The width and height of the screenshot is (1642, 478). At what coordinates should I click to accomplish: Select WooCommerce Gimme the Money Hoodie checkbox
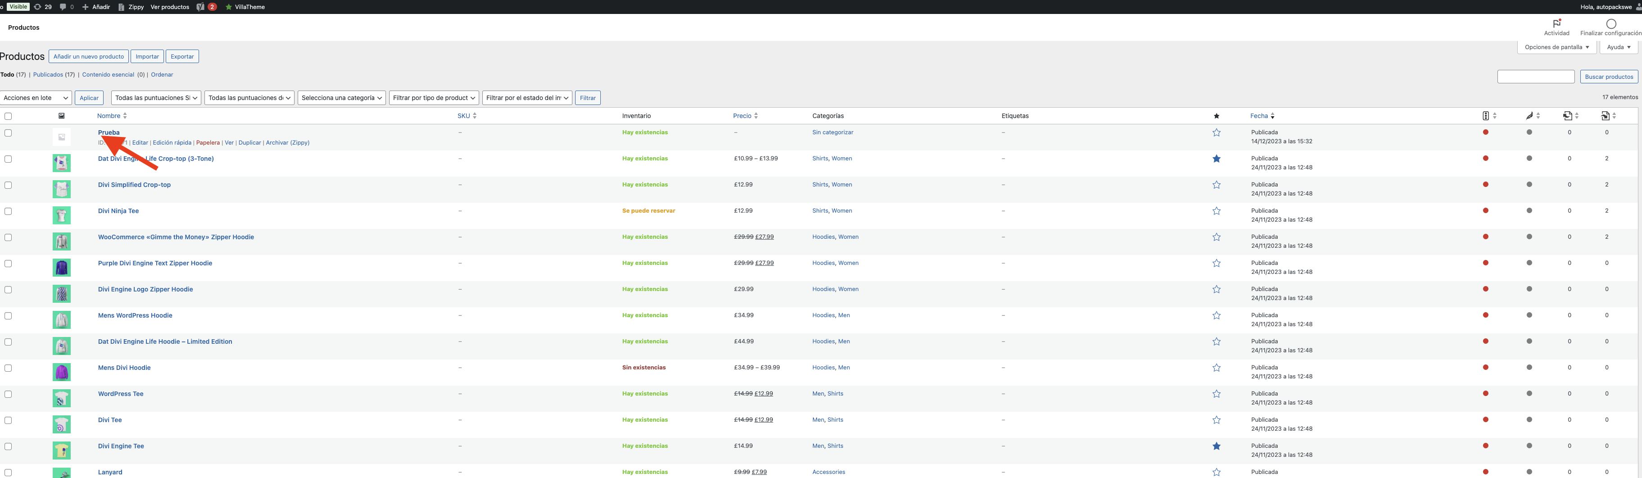point(8,237)
